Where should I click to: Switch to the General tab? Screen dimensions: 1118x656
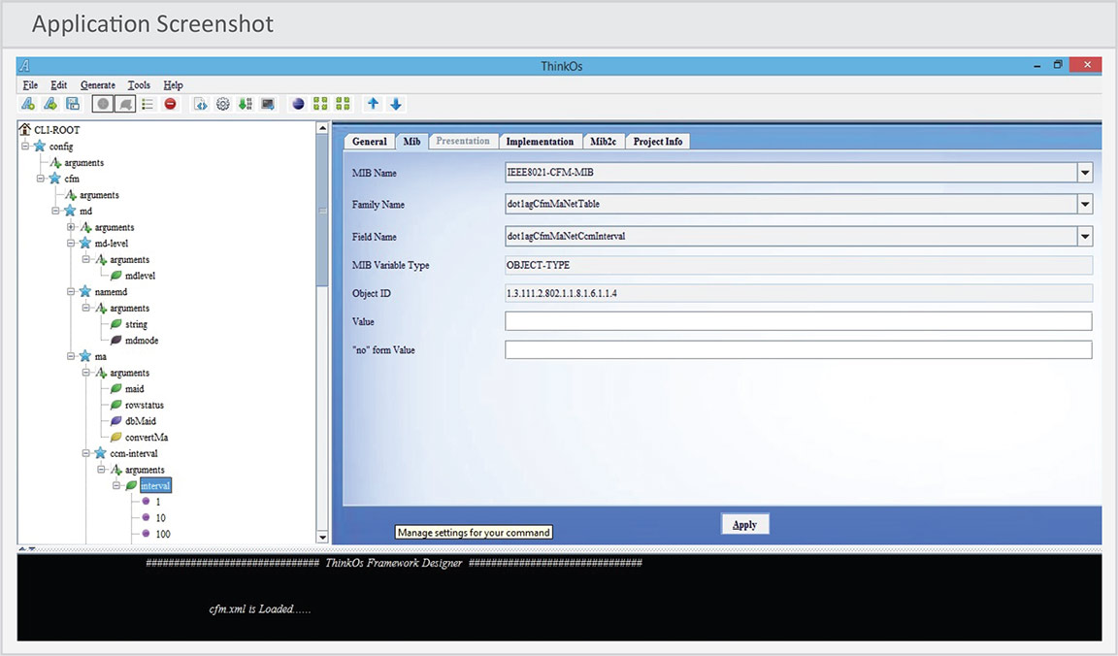(370, 141)
